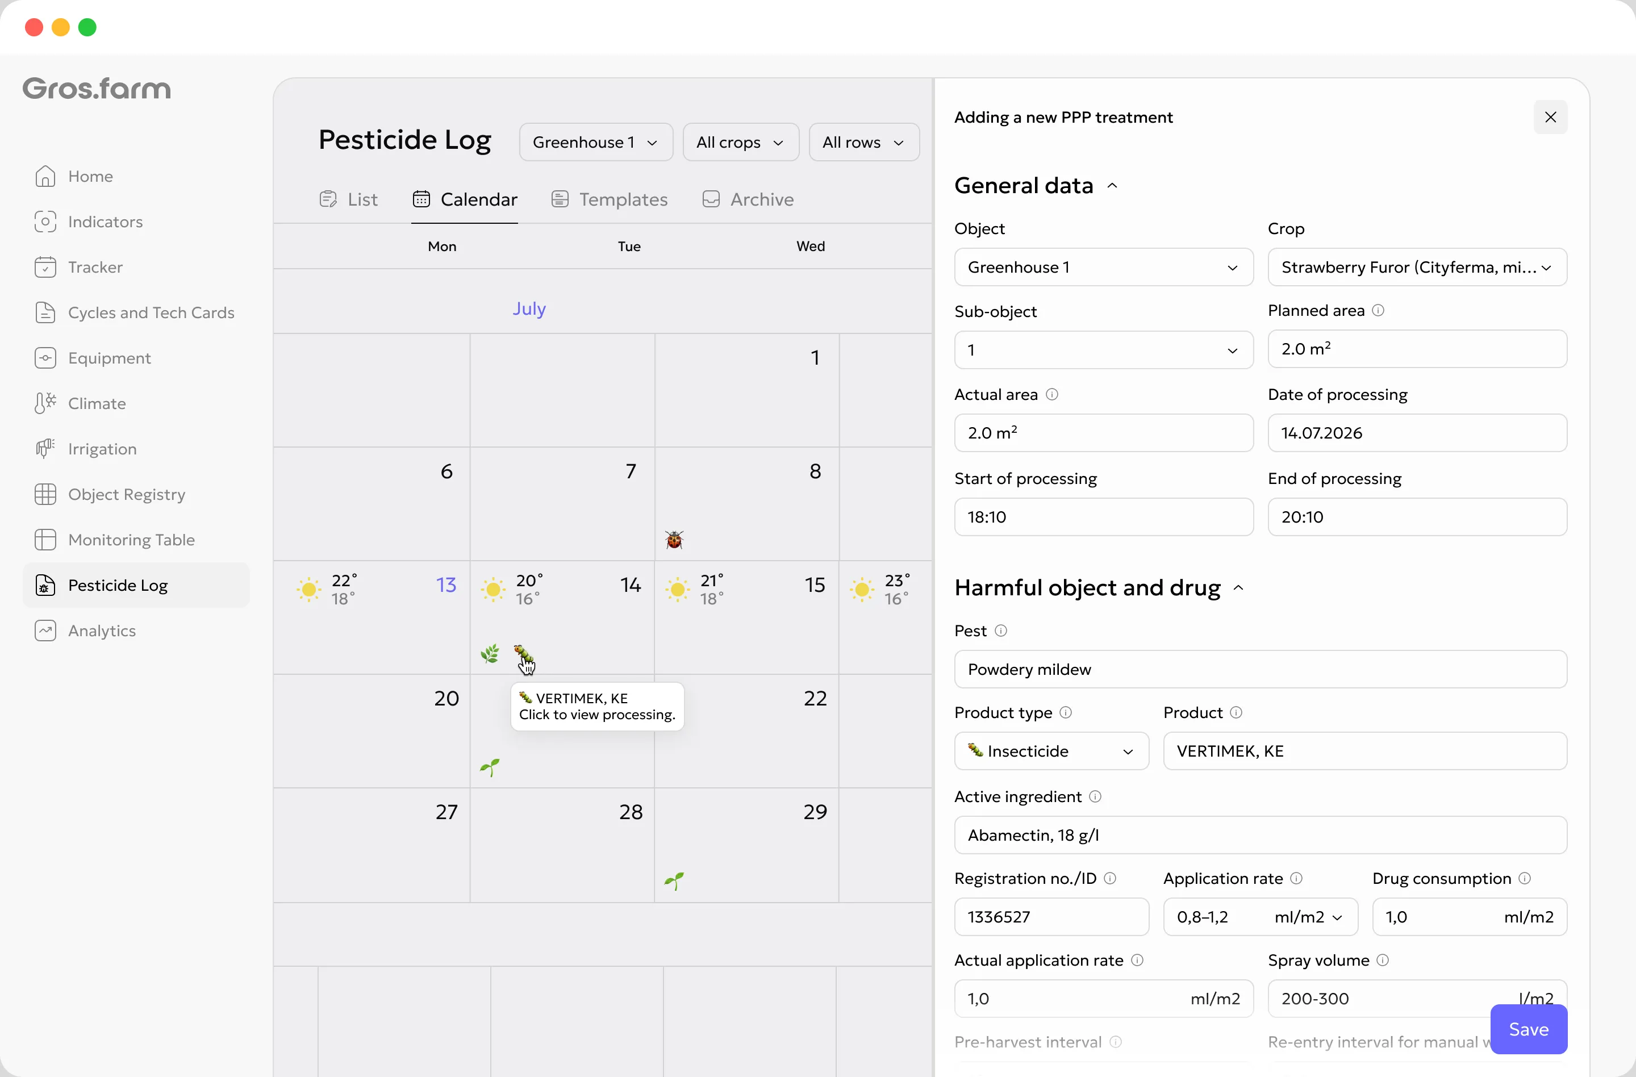Open Object Registry
Screen dimensions: 1636x1077
click(x=110, y=494)
